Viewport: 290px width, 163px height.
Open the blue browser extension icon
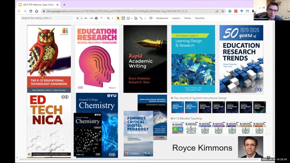pyautogui.click(x=242, y=11)
